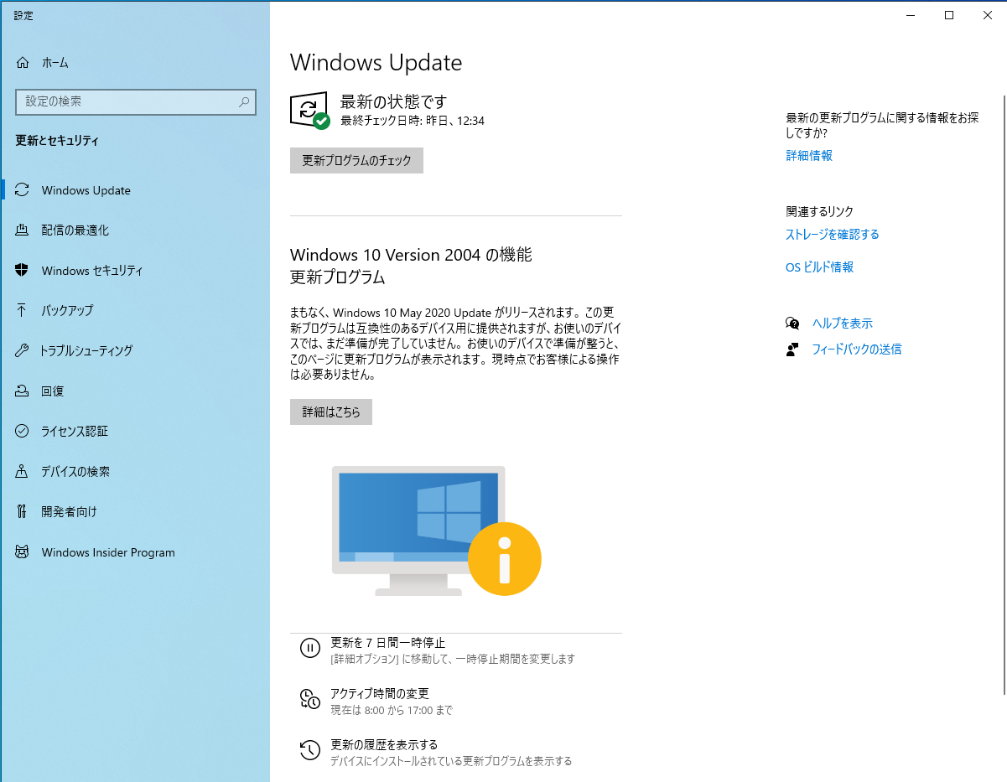The image size is (1007, 782).
Task: Open the 詳細情報 link
Action: point(807,155)
